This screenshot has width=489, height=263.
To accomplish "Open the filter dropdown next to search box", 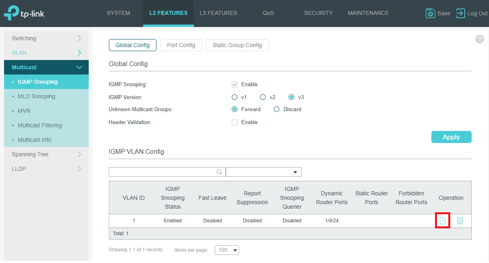I will pyautogui.click(x=264, y=172).
